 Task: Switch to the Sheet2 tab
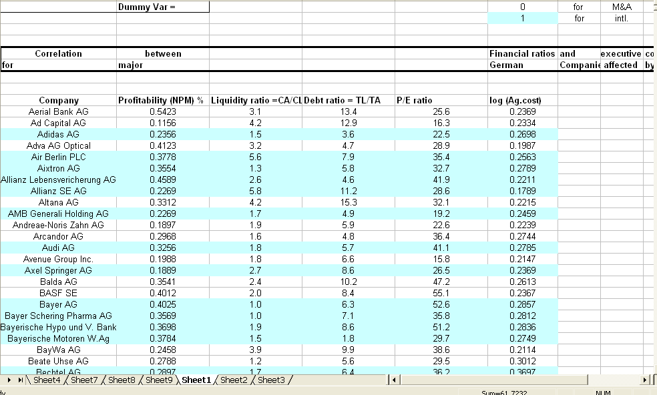(x=235, y=379)
